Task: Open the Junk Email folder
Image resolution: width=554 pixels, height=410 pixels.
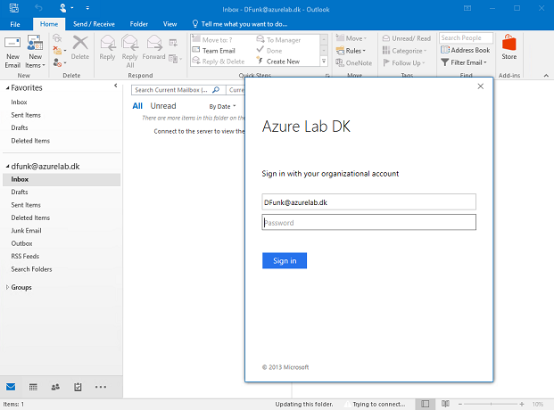Action: tap(26, 231)
